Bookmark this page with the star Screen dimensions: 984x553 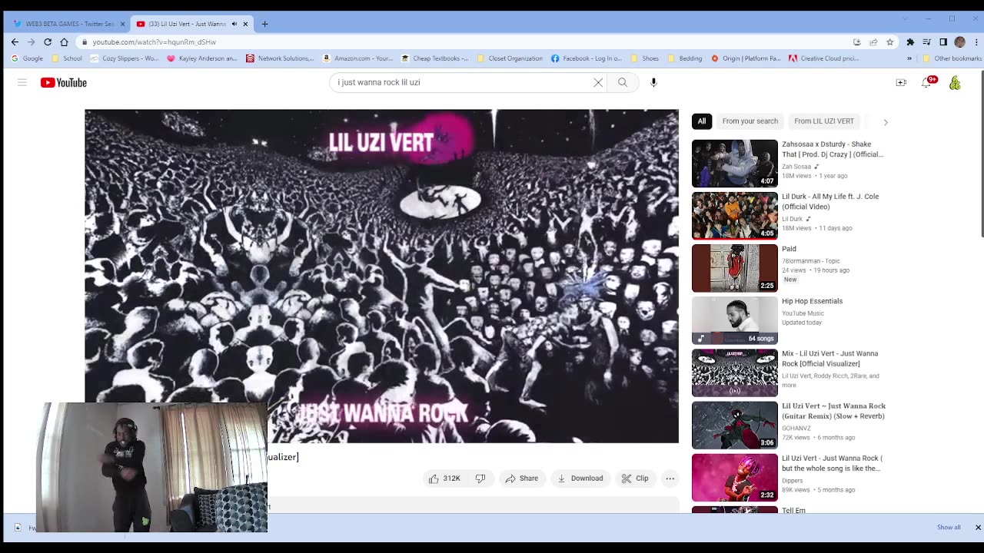pos(889,42)
